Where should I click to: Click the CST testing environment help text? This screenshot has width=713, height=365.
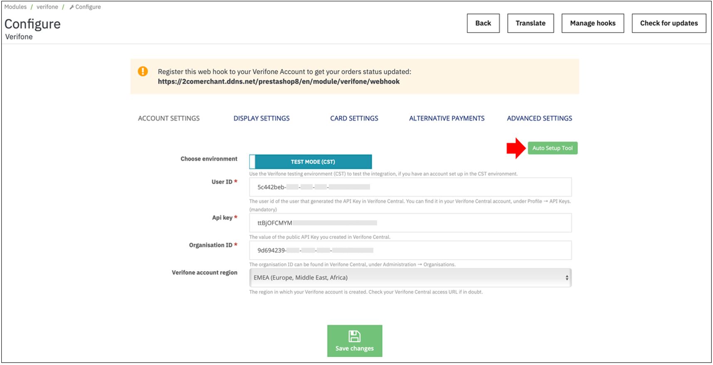pyautogui.click(x=383, y=174)
